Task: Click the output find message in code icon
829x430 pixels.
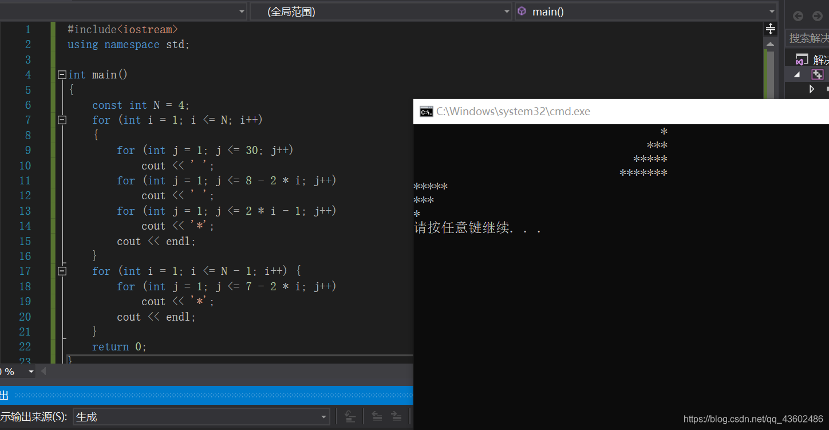Action: 350,416
